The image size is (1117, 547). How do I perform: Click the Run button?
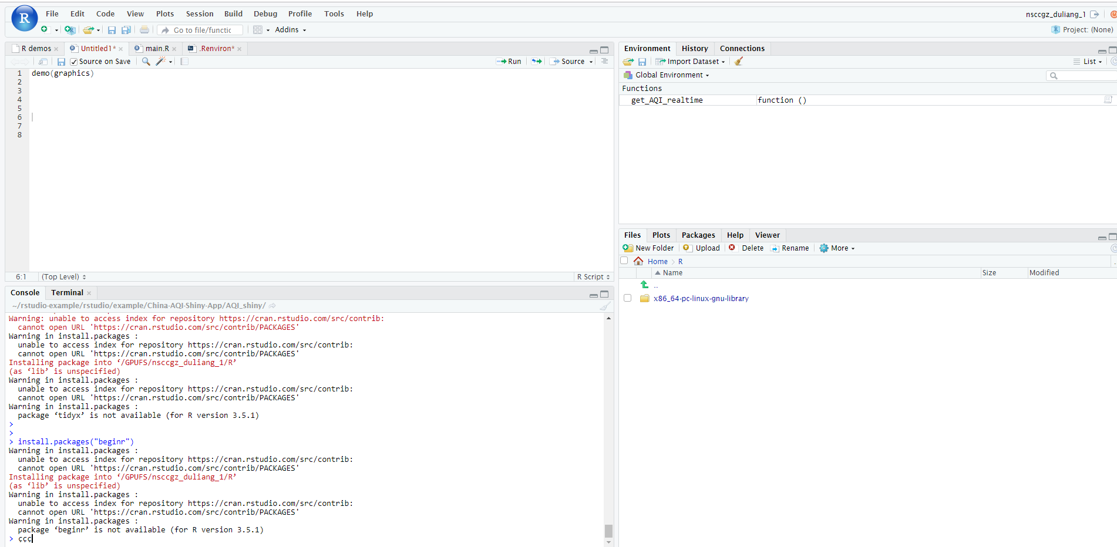click(x=509, y=62)
